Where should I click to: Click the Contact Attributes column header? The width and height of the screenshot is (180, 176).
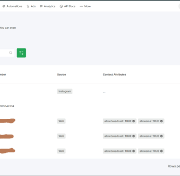[x=114, y=75]
